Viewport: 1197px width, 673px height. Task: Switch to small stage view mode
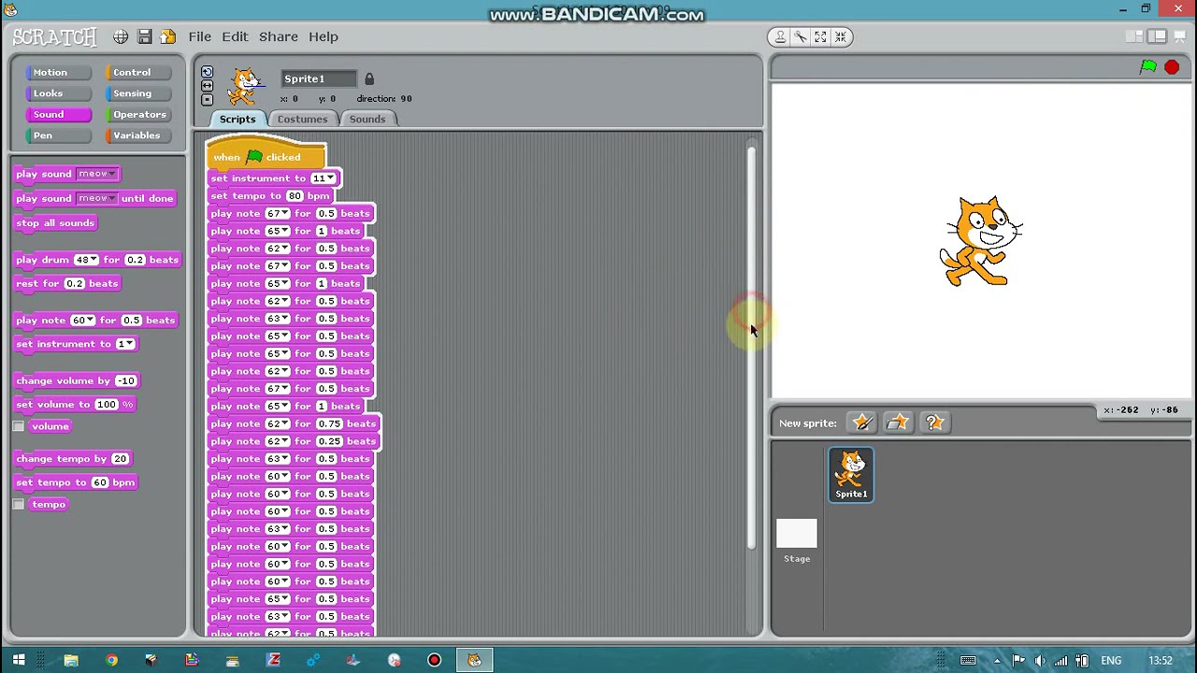[1133, 36]
